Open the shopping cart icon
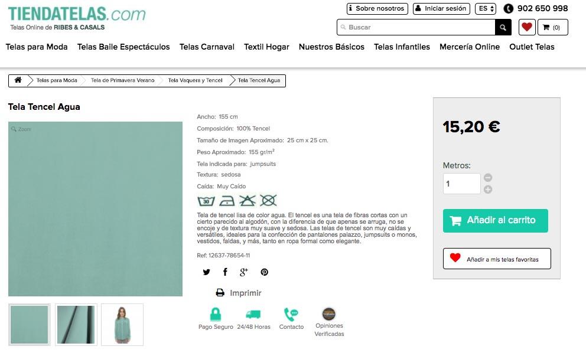 [552, 27]
